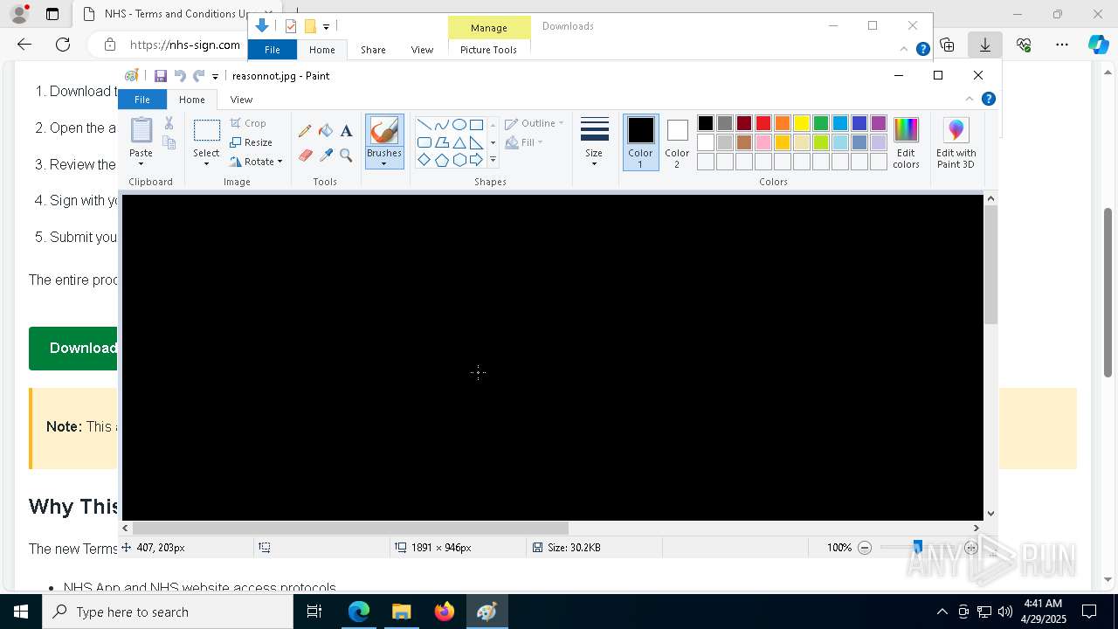
Task: Click the taskbar search box
Action: [x=168, y=612]
